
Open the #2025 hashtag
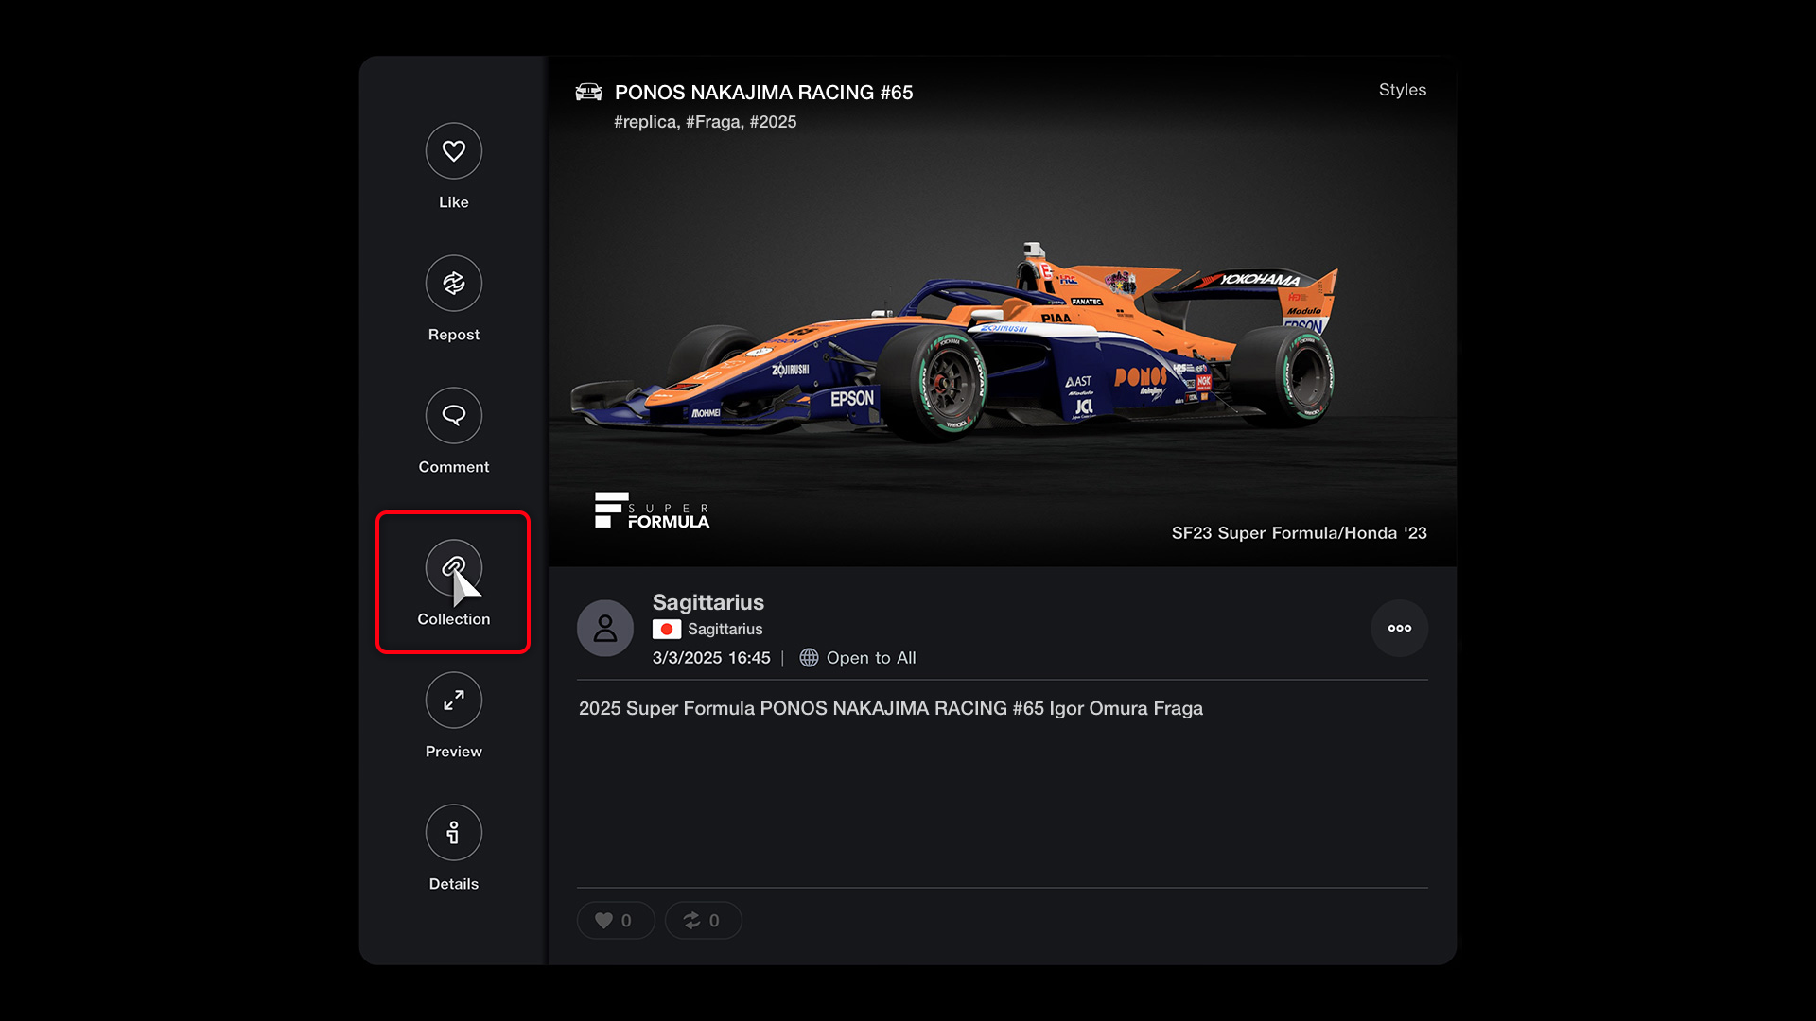(773, 122)
